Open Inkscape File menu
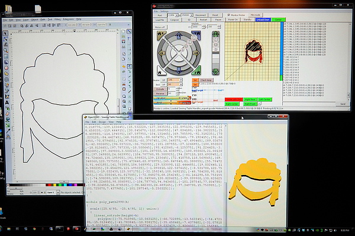This screenshot has height=236, width=355. (x=5, y=20)
